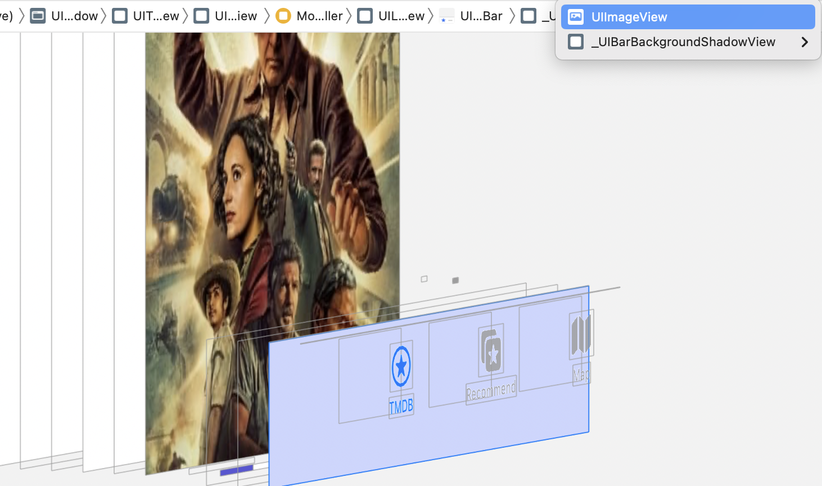Open the UI...dow breadcrumb item

(64, 16)
